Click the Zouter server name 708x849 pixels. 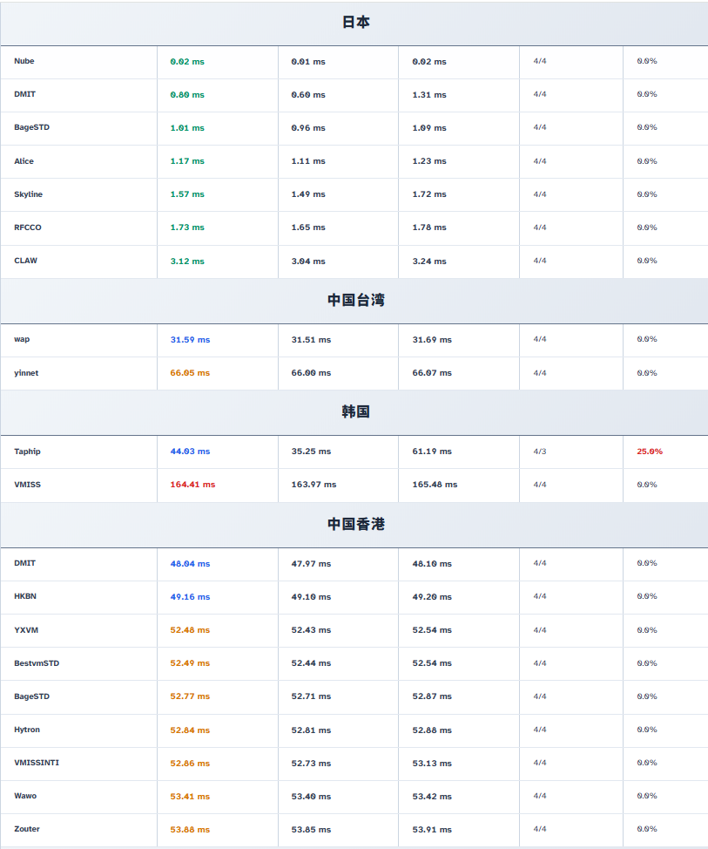point(27,829)
